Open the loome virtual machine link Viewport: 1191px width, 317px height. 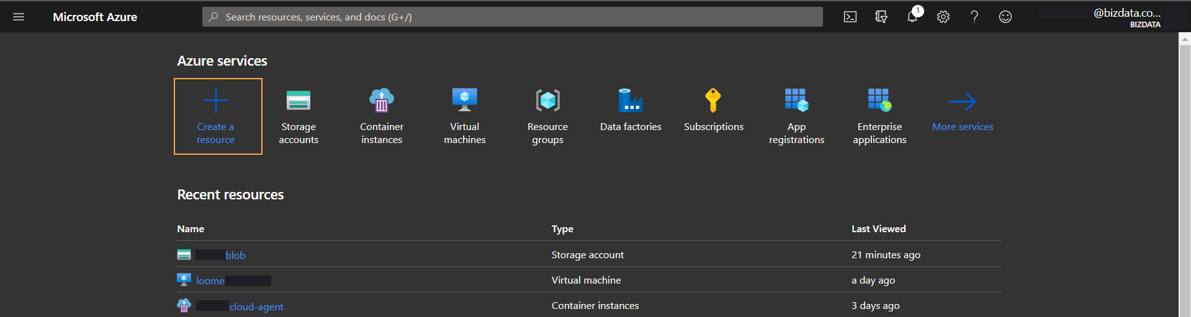pyautogui.click(x=210, y=280)
